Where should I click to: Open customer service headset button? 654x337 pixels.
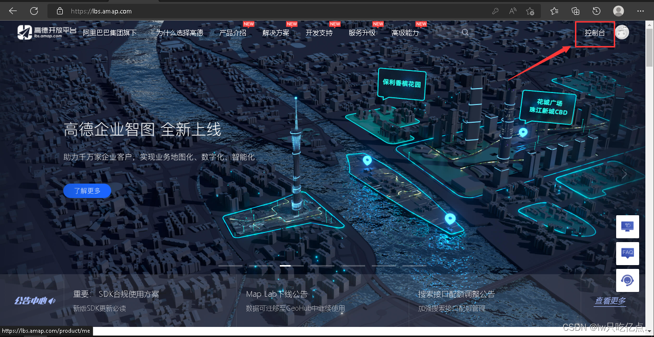(x=627, y=280)
